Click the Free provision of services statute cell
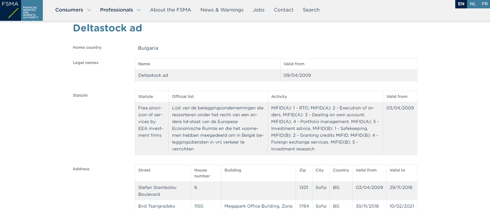The width and height of the screenshot is (490, 211). 152,128
